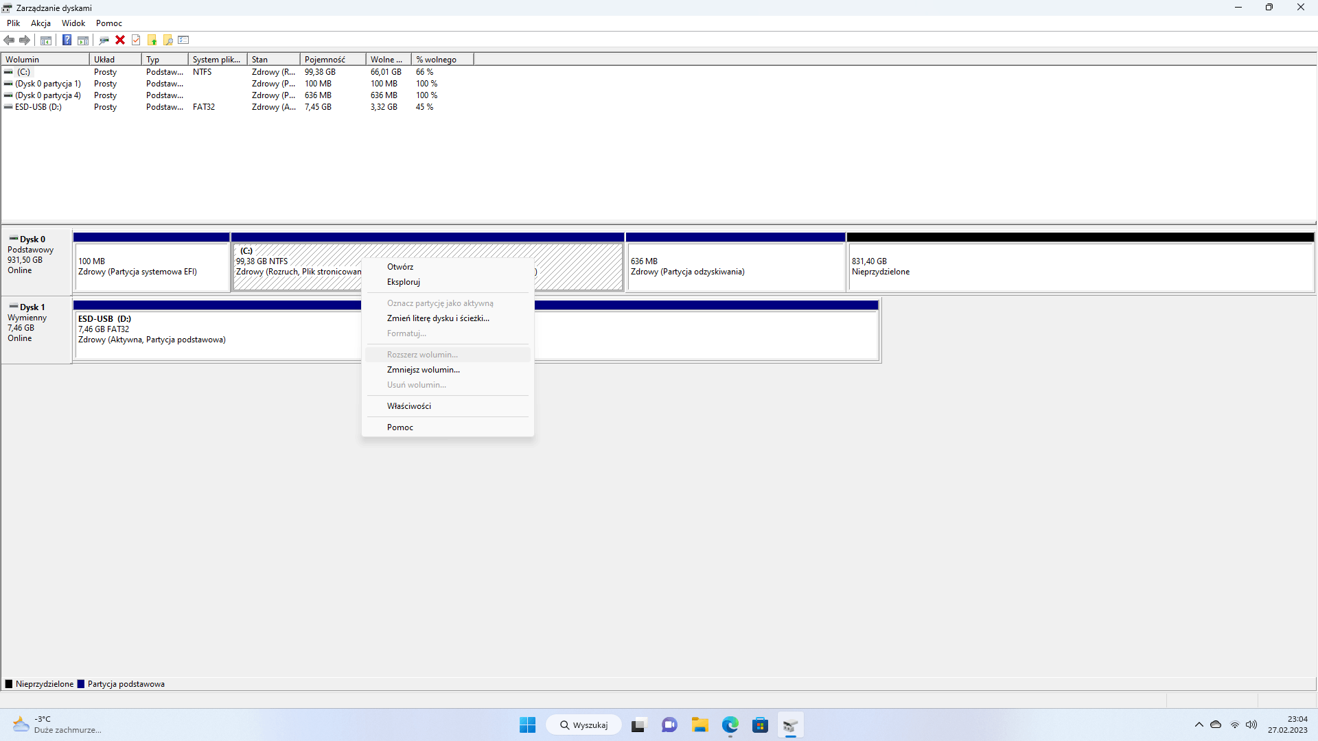This screenshot has height=741, width=1318.
Task: Click the Properties checkmark document icon
Action: (136, 40)
